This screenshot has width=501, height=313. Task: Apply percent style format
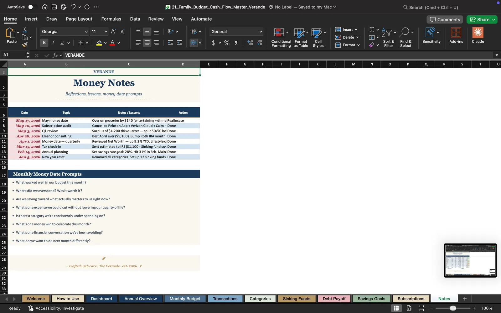(x=227, y=43)
